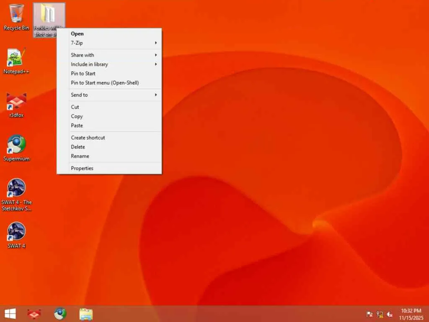Choose Open in the context menu
The height and width of the screenshot is (322, 429).
(x=109, y=34)
